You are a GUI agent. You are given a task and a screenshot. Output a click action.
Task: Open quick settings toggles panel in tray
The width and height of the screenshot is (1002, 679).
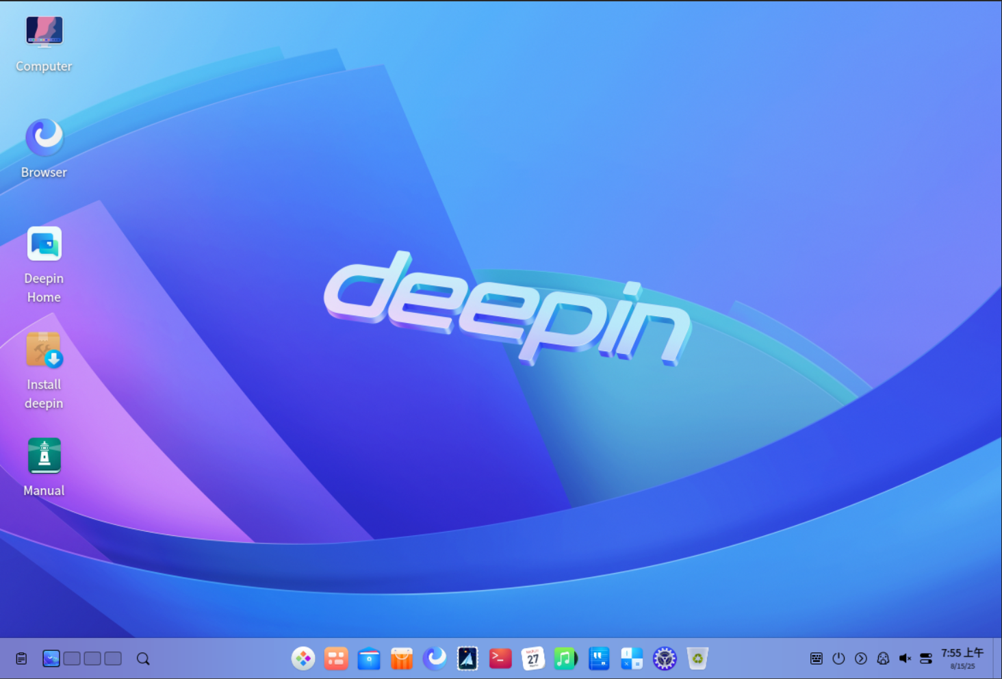tap(926, 658)
